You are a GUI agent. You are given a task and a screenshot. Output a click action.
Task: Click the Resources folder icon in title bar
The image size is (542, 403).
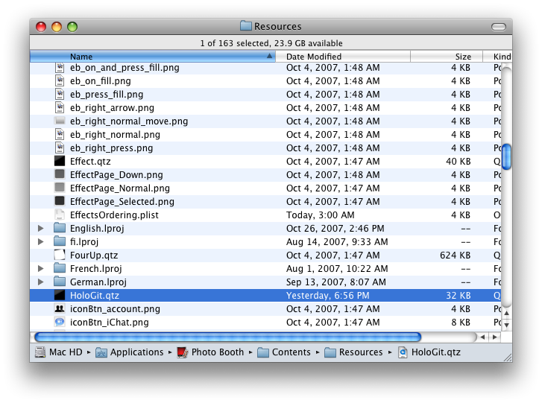click(246, 26)
